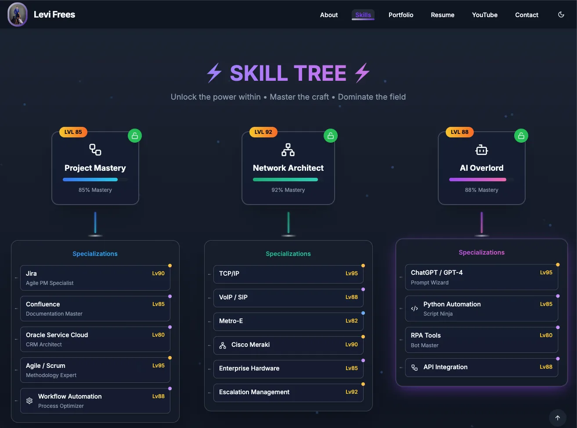Click the Script Ninja subtitle

tap(438, 314)
